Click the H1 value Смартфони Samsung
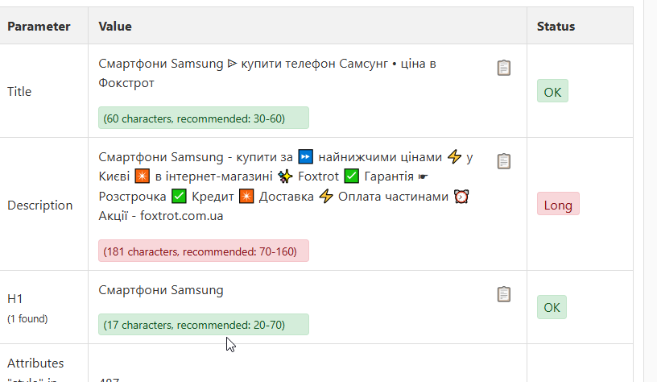The height and width of the screenshot is (382, 657). pos(161,290)
